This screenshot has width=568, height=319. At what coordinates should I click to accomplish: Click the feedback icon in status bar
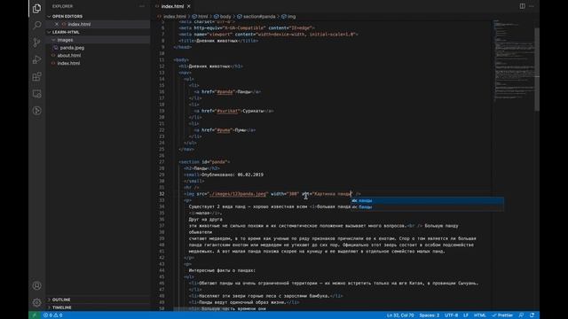click(521, 315)
